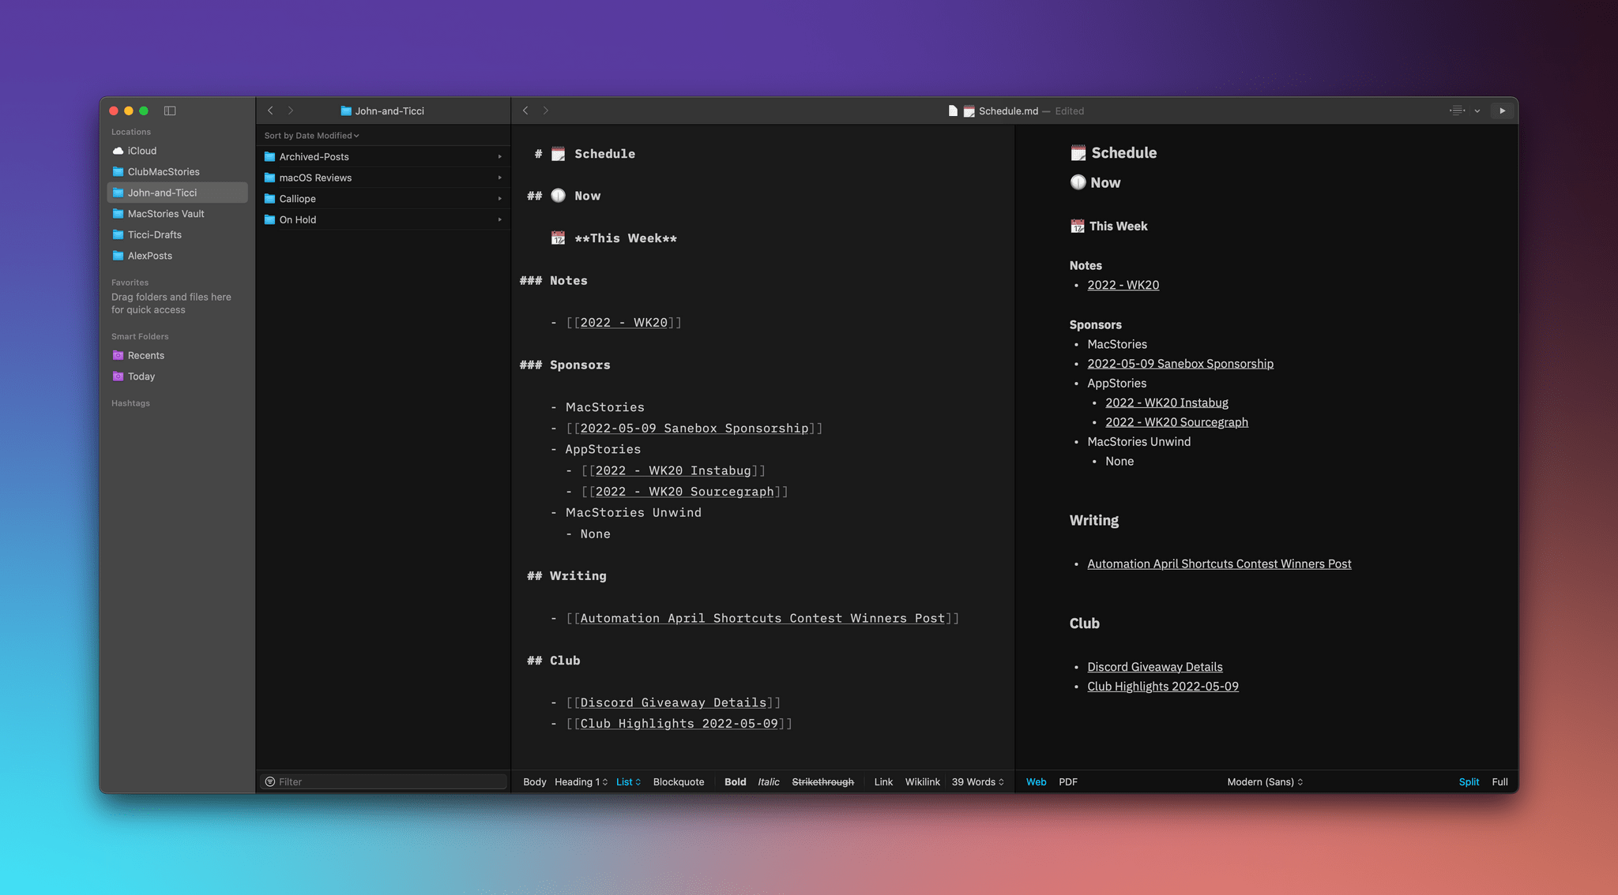This screenshot has width=1618, height=895.
Task: Switch preview to Web tab
Action: 1036,781
